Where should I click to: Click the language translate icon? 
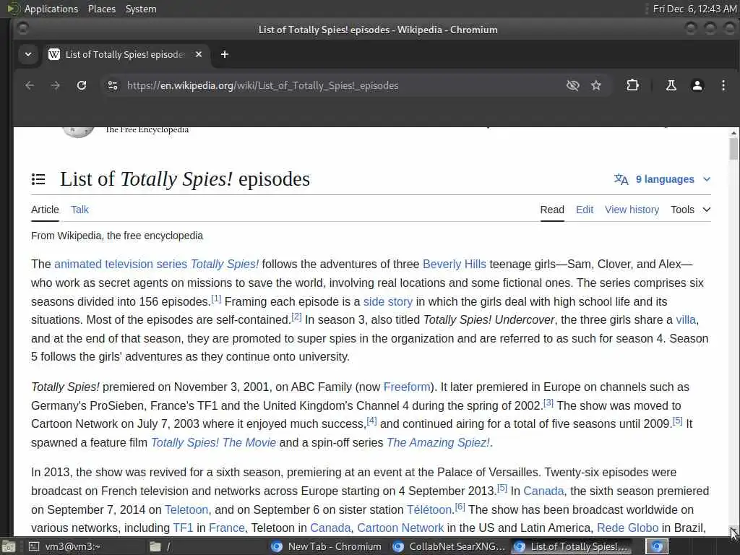tap(621, 179)
